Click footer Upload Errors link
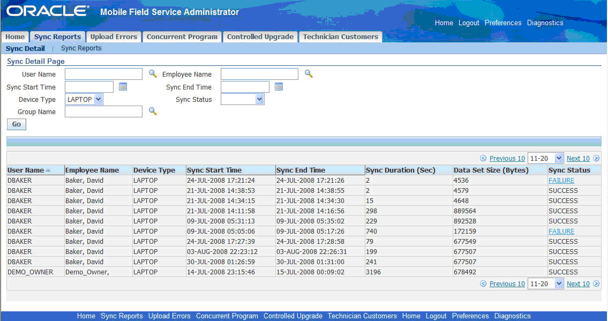This screenshot has width=608, height=321. (x=169, y=316)
